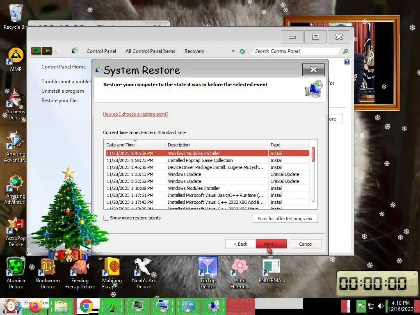Click the restore points list scrollbar thumb
This screenshot has height=315, width=420.
[x=313, y=154]
